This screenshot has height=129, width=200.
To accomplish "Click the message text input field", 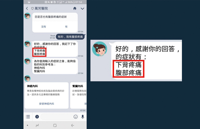I will point(57,117).
